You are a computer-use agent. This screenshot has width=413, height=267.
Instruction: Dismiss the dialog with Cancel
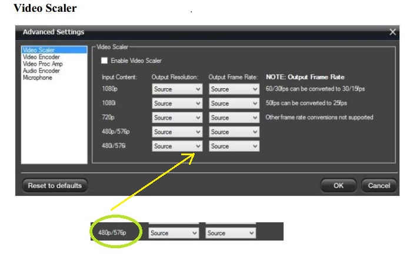coord(379,186)
